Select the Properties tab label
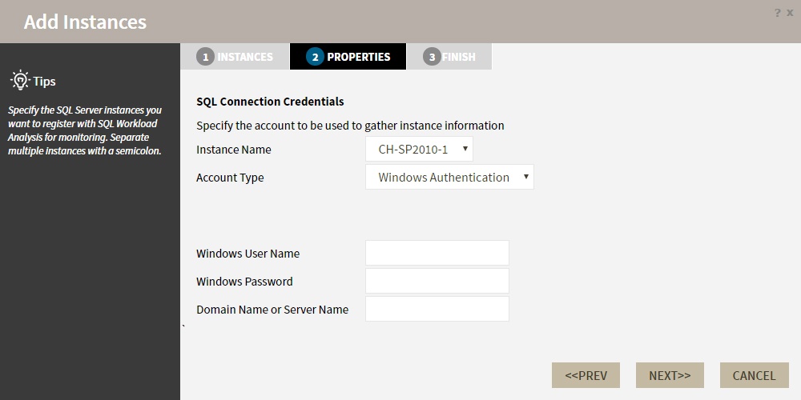 coord(359,57)
